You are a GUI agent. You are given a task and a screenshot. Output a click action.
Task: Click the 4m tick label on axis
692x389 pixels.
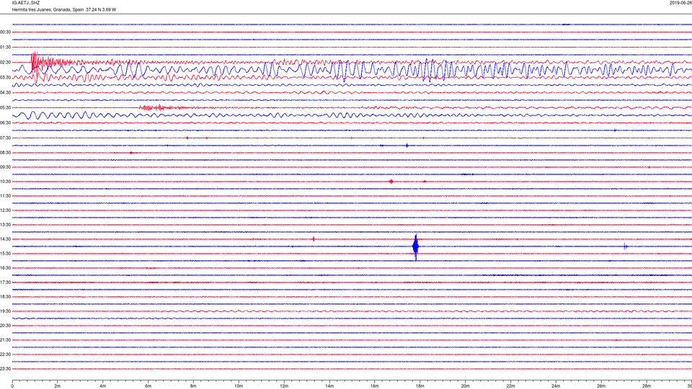click(103, 386)
